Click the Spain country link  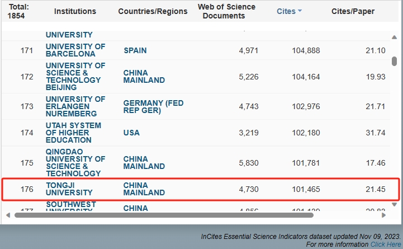pos(135,50)
